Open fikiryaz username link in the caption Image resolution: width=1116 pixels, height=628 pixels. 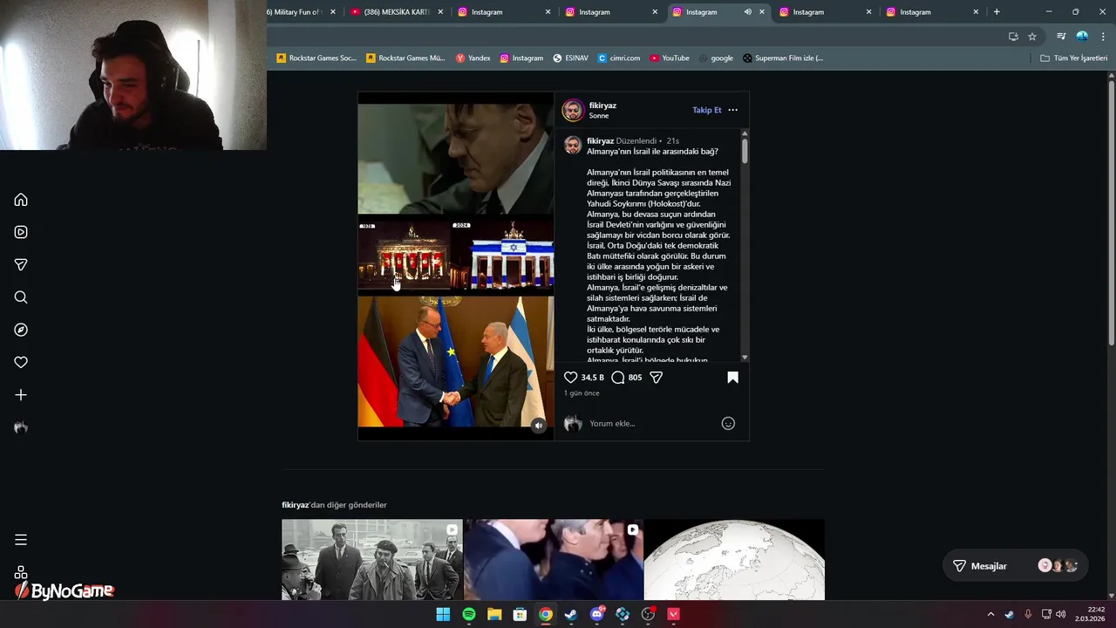point(600,140)
